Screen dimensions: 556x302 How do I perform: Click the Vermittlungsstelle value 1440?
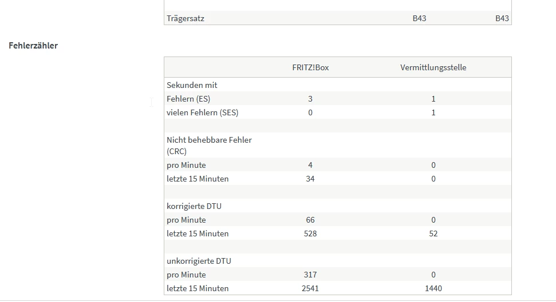433,288
